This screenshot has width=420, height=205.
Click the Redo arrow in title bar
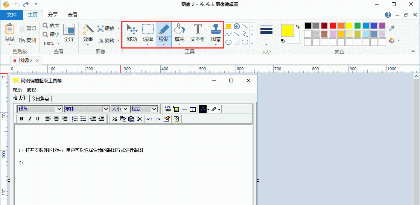(26, 4)
